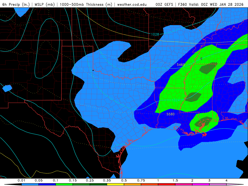Click the lavender arrow end of legend

[235, 184]
